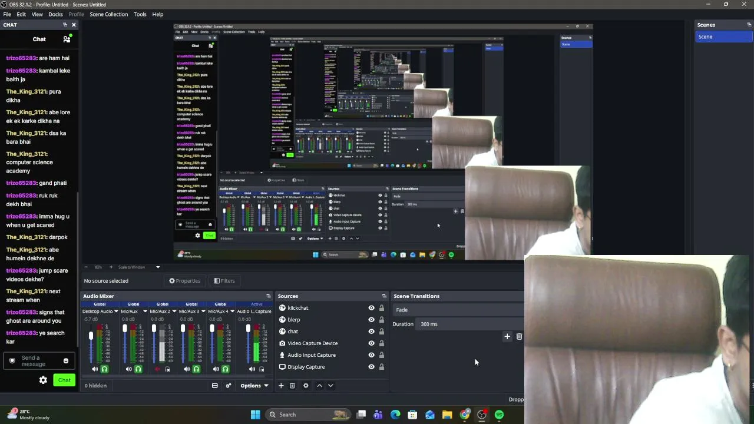Add a new source with plus icon

click(281, 386)
